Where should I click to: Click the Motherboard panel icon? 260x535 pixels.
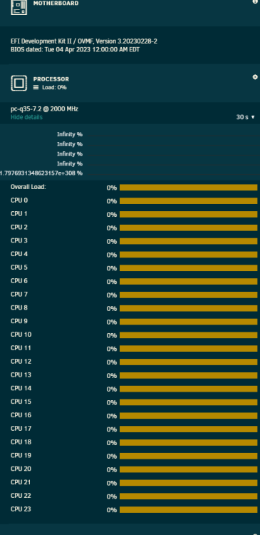(19, 7)
